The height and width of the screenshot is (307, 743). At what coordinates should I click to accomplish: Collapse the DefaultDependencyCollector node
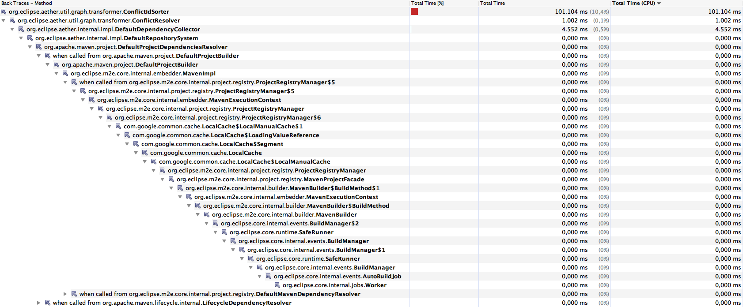click(x=12, y=29)
